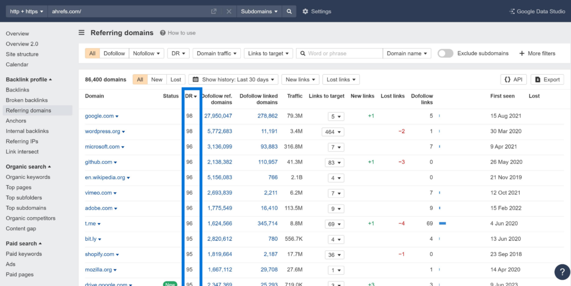Open the New links dropdown

coord(301,79)
